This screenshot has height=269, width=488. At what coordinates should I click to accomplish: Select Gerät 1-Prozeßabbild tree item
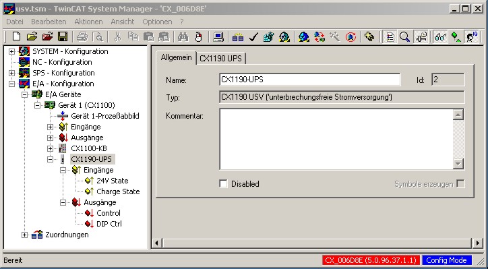105,116
